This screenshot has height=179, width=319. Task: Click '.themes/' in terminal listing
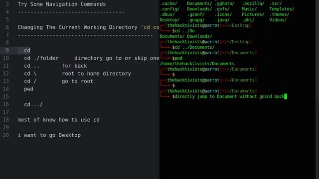coord(279,14)
